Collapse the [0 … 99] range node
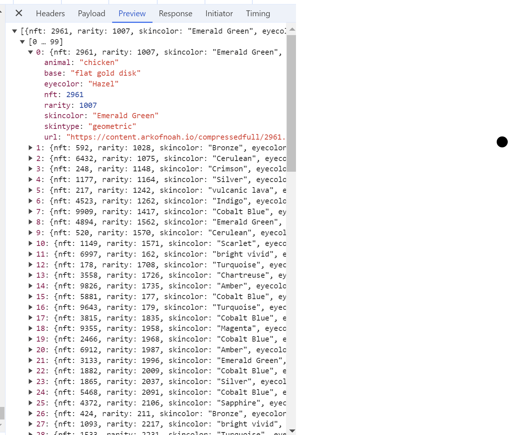The image size is (508, 435). tap(23, 42)
